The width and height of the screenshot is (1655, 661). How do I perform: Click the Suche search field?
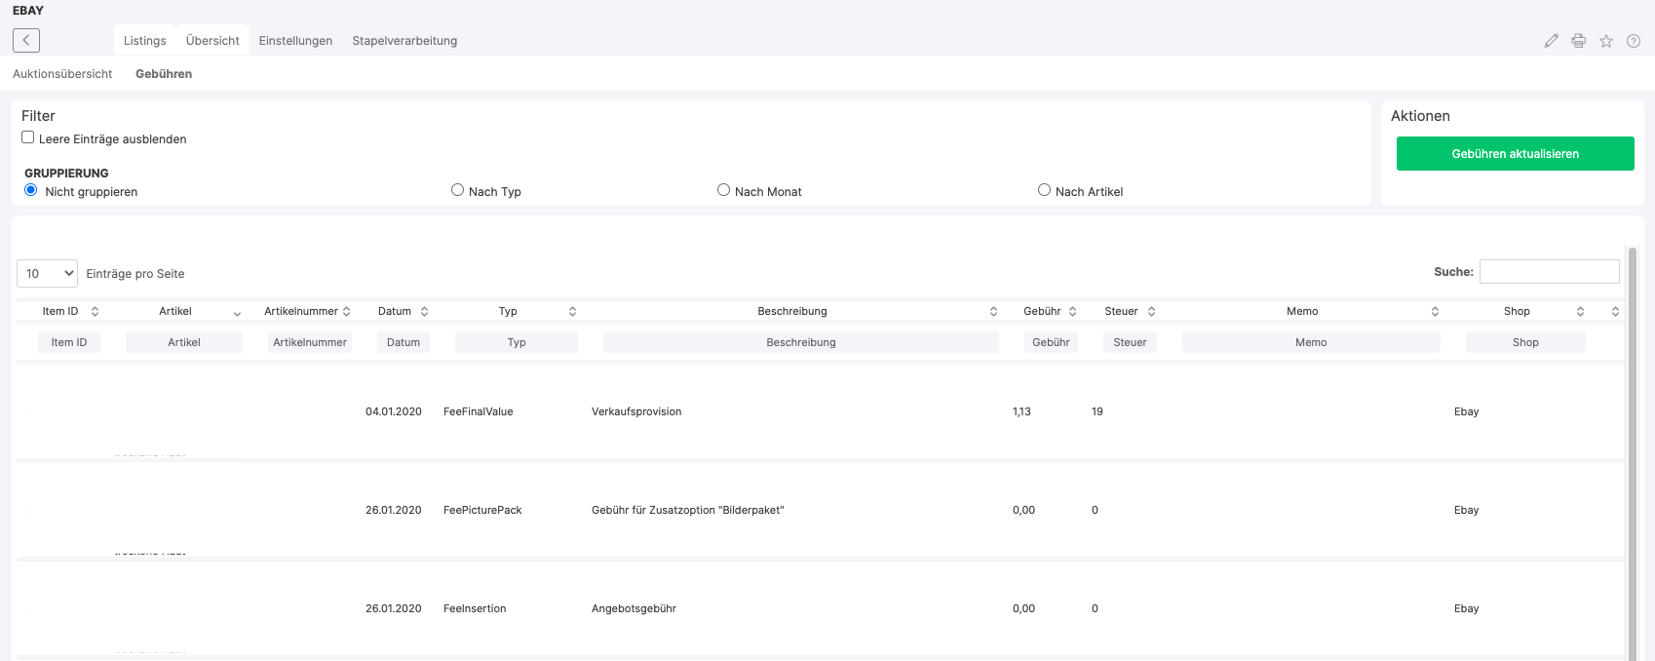(x=1549, y=272)
